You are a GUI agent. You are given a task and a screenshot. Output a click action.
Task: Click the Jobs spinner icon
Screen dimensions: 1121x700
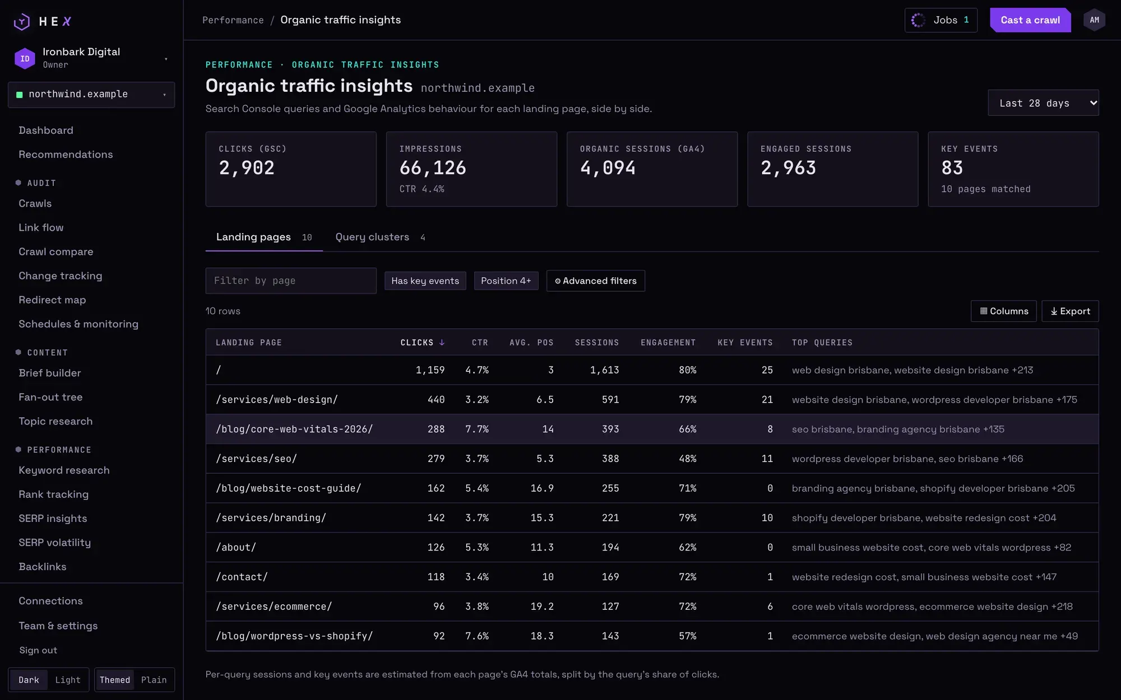[918, 20]
